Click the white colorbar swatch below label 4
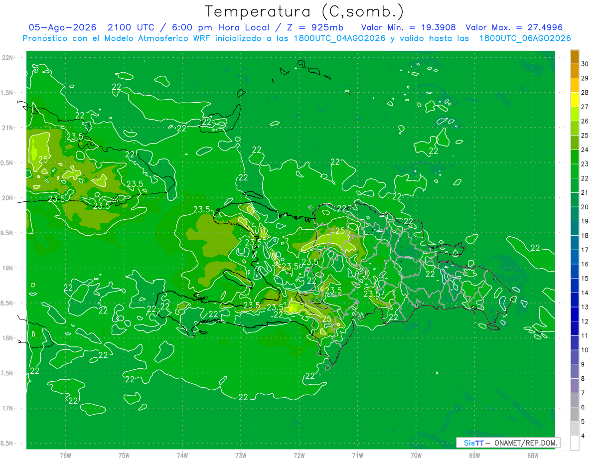 click(x=575, y=444)
